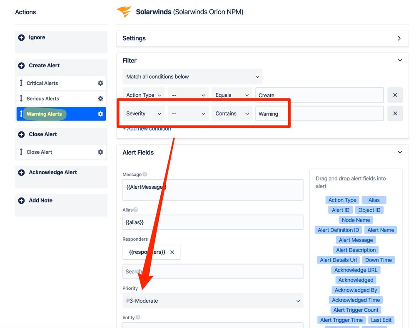Viewport: 416px width, 328px height.
Task: Click the Last Edit field tag
Action: tap(381, 321)
